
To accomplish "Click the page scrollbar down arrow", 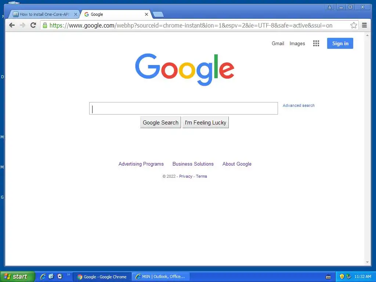I will click(x=367, y=262).
